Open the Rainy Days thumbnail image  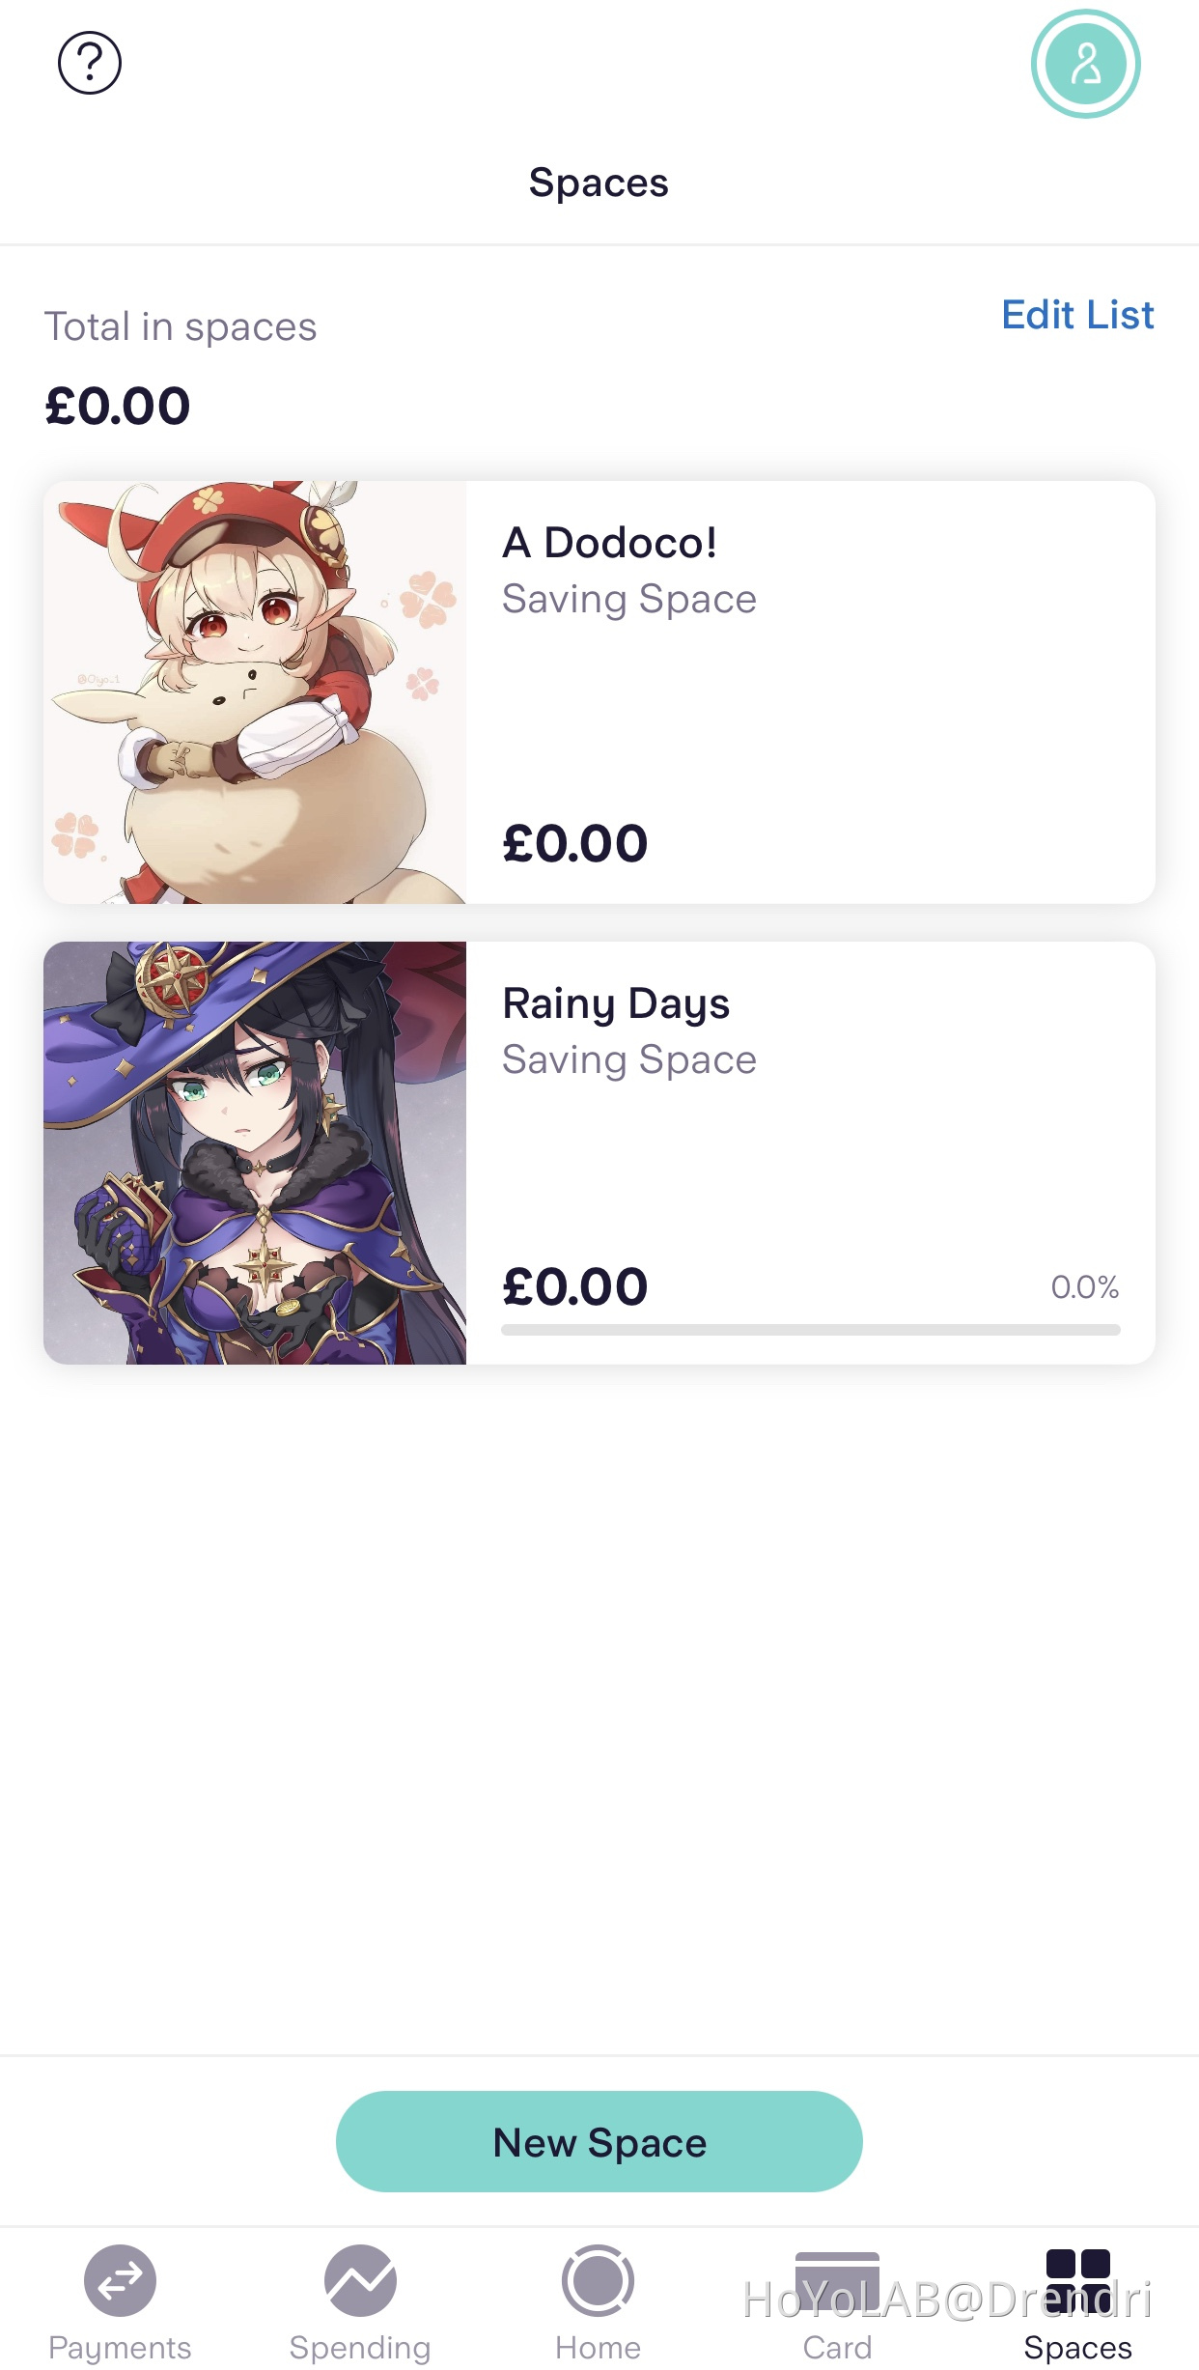[255, 1153]
